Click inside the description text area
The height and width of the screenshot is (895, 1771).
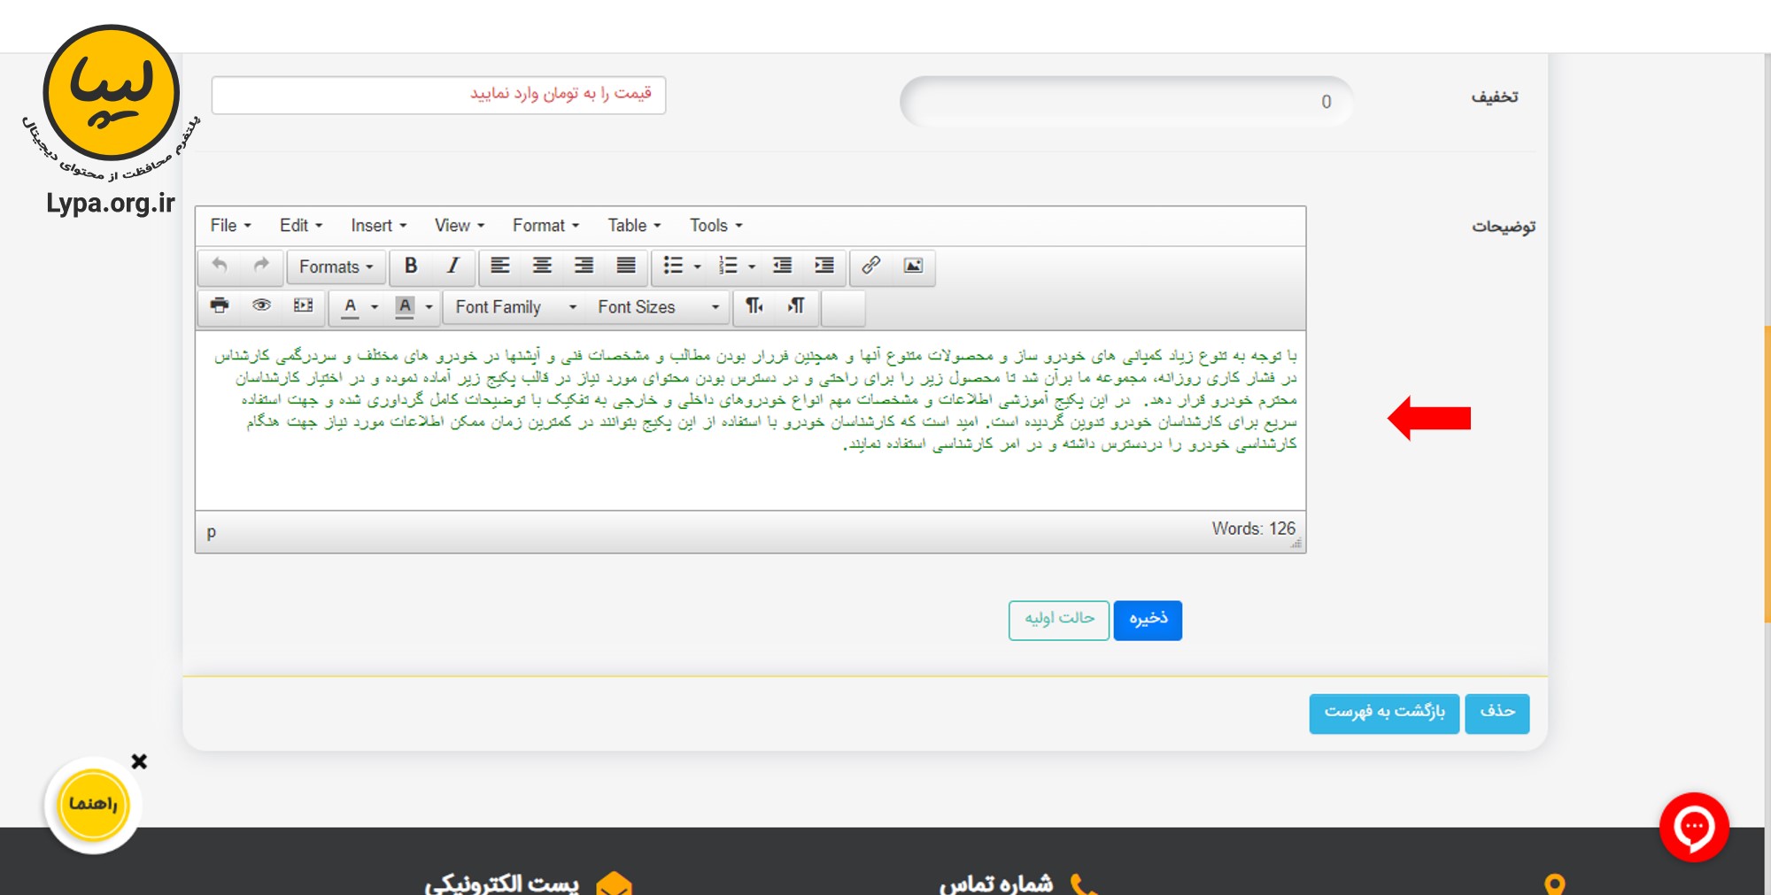[x=751, y=420]
